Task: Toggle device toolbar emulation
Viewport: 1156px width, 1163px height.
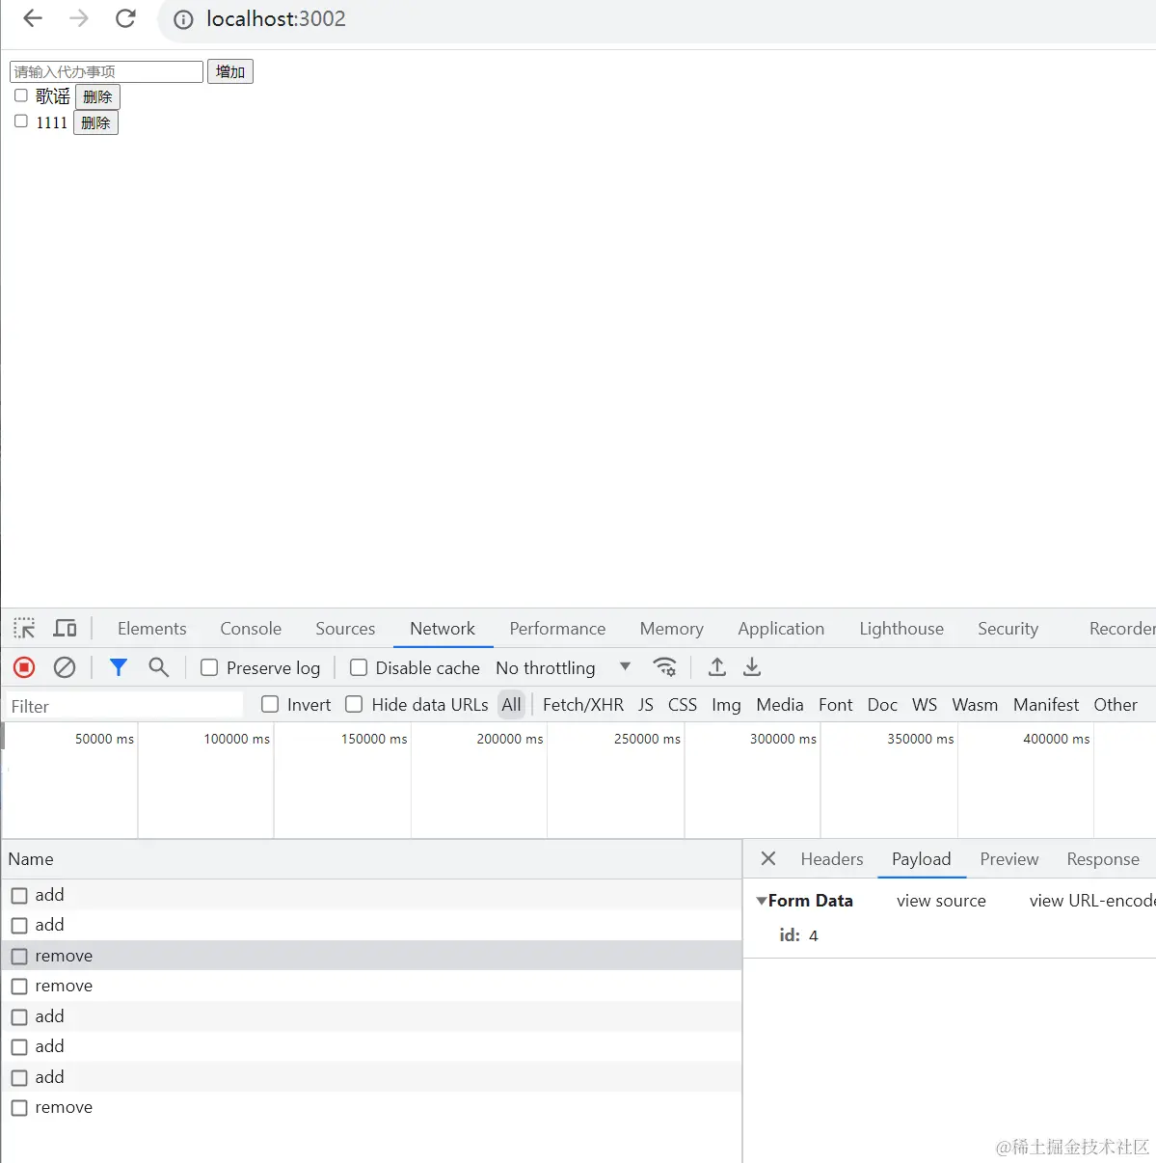Action: (65, 629)
